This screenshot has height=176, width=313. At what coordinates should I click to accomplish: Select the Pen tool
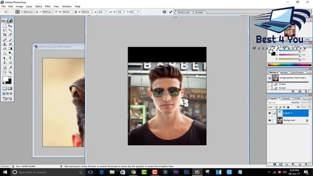(4, 63)
